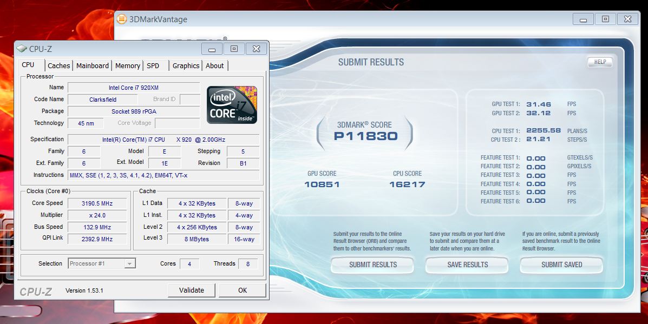
Task: Click the Specification field showing 'X 920 @ 2.00GHz'
Action: (163, 140)
